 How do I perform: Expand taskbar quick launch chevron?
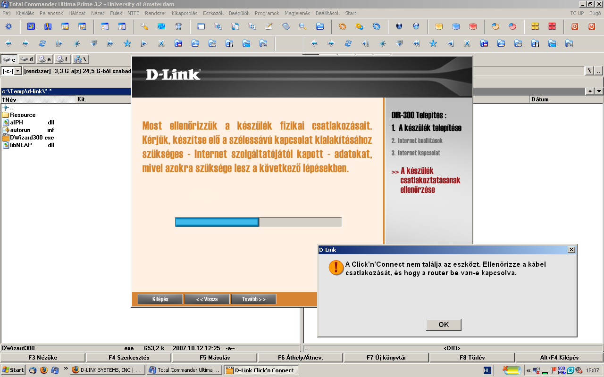[66, 369]
